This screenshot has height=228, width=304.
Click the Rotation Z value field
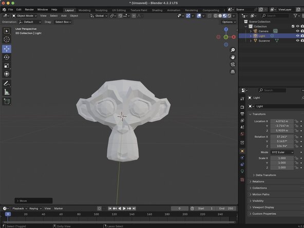tap(282, 146)
